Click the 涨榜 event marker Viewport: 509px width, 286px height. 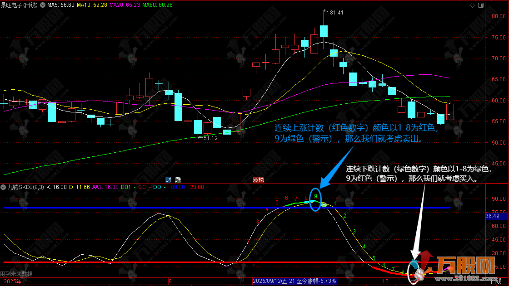click(x=258, y=179)
